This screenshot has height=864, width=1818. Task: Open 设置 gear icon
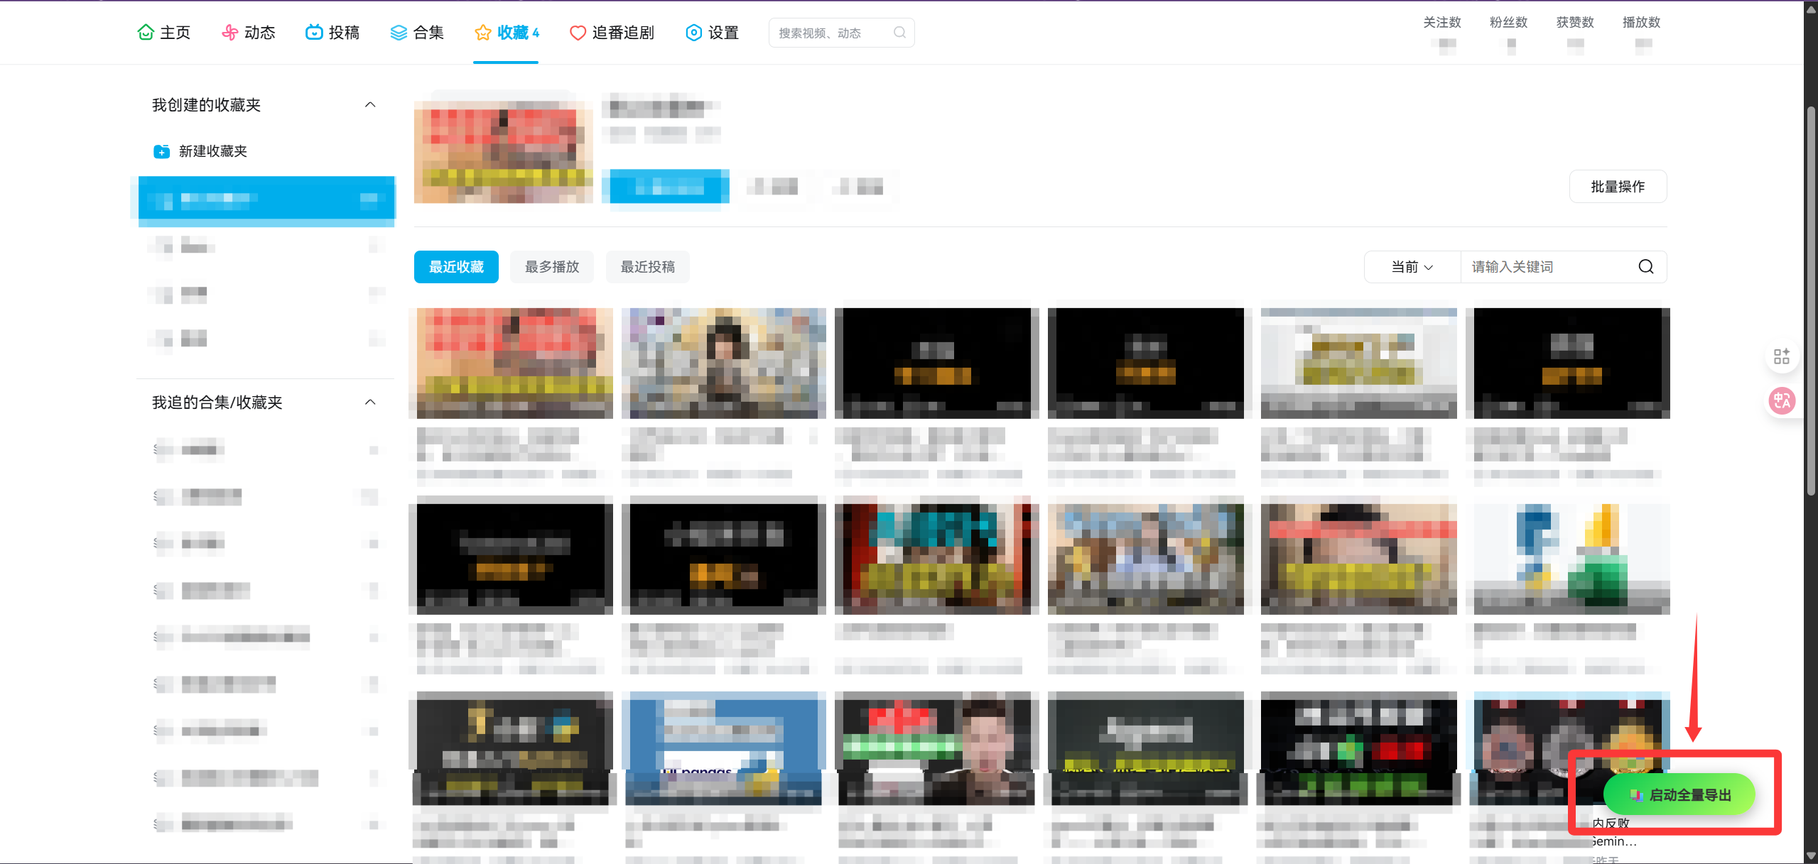tap(693, 33)
